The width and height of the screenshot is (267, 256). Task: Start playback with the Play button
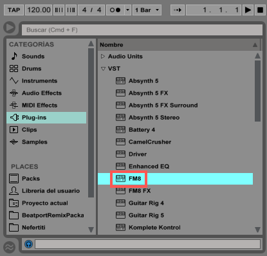click(x=248, y=10)
